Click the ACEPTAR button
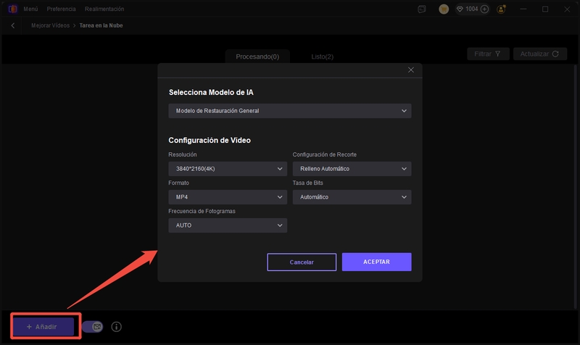Screen dimensions: 580x345 click(x=376, y=262)
